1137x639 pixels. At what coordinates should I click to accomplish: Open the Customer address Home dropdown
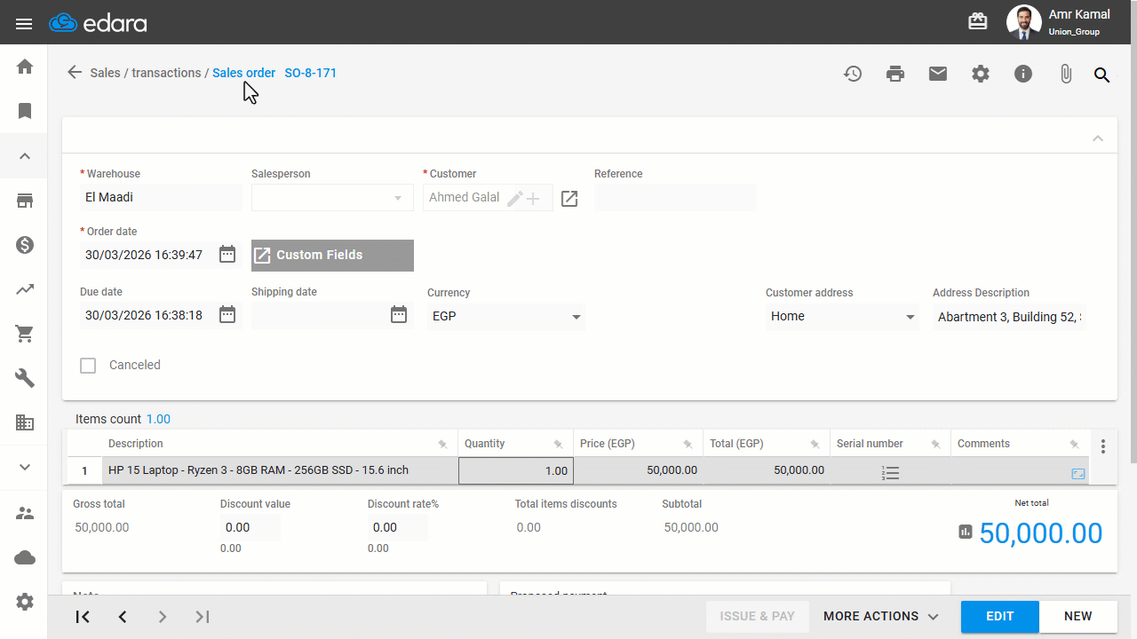coord(842,317)
